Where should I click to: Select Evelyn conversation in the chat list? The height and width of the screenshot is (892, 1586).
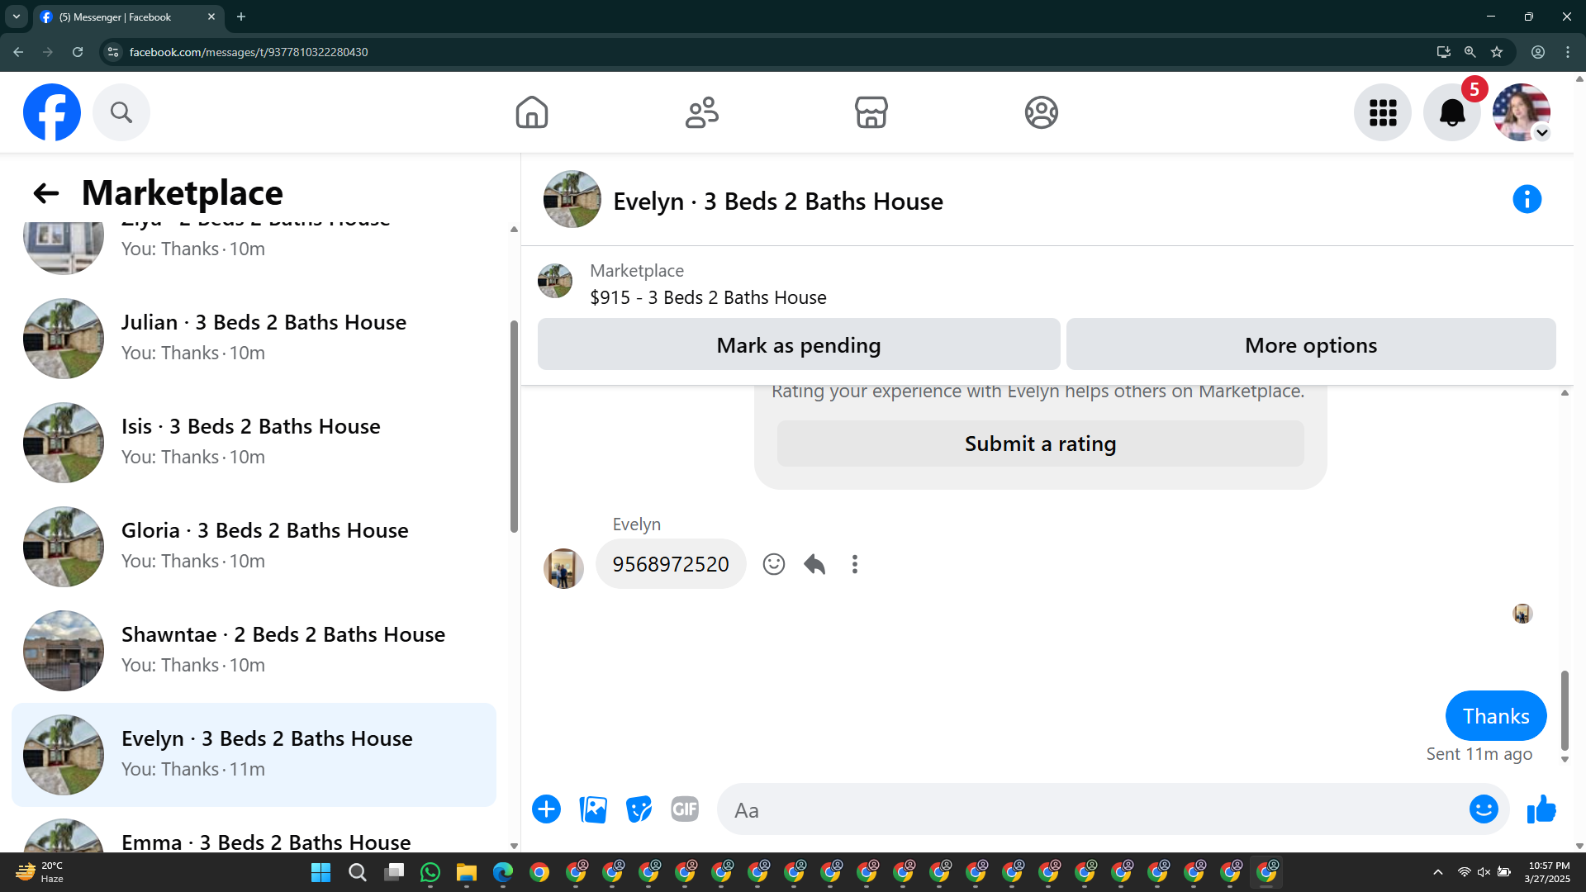tap(254, 755)
